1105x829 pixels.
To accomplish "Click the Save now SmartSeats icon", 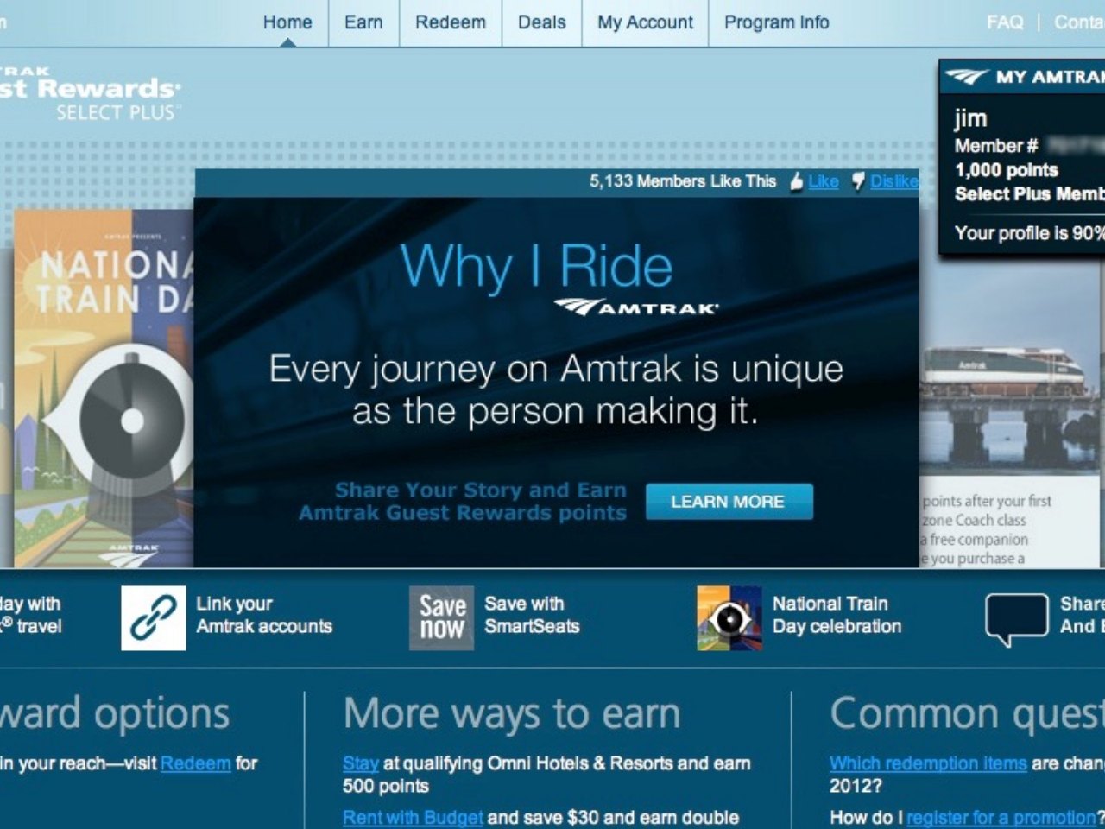I will pos(441,617).
